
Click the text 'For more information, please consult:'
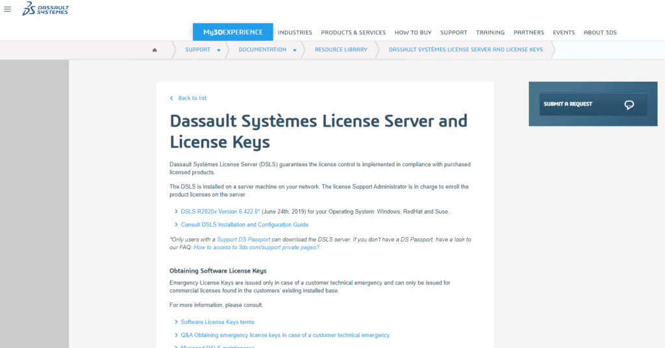216,305
